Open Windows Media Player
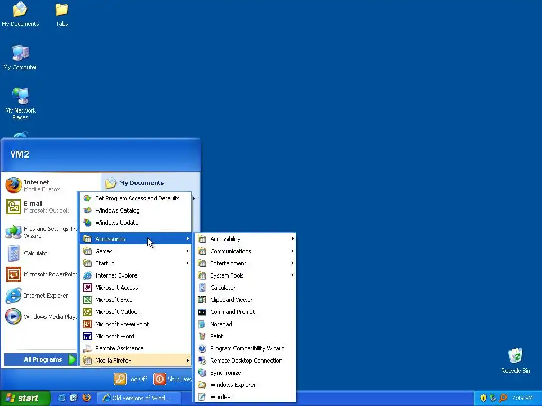Viewport: 542px width, 406px height. point(41,317)
